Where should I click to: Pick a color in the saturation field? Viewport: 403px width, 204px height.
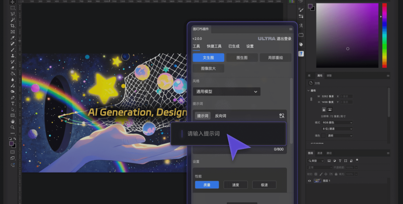coord(347,35)
